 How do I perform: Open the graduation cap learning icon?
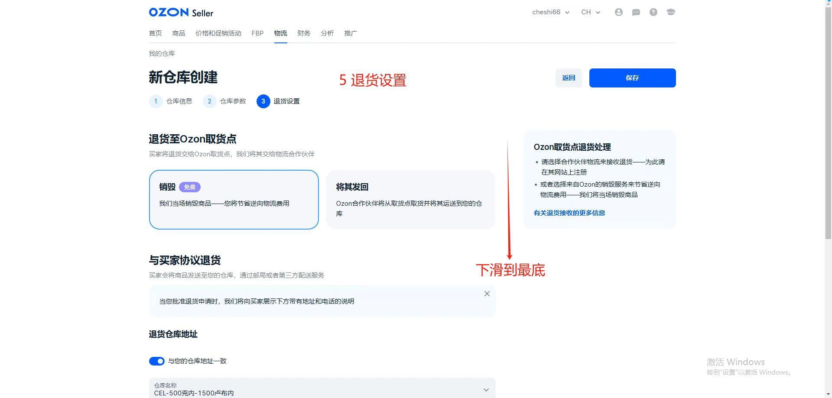point(670,12)
